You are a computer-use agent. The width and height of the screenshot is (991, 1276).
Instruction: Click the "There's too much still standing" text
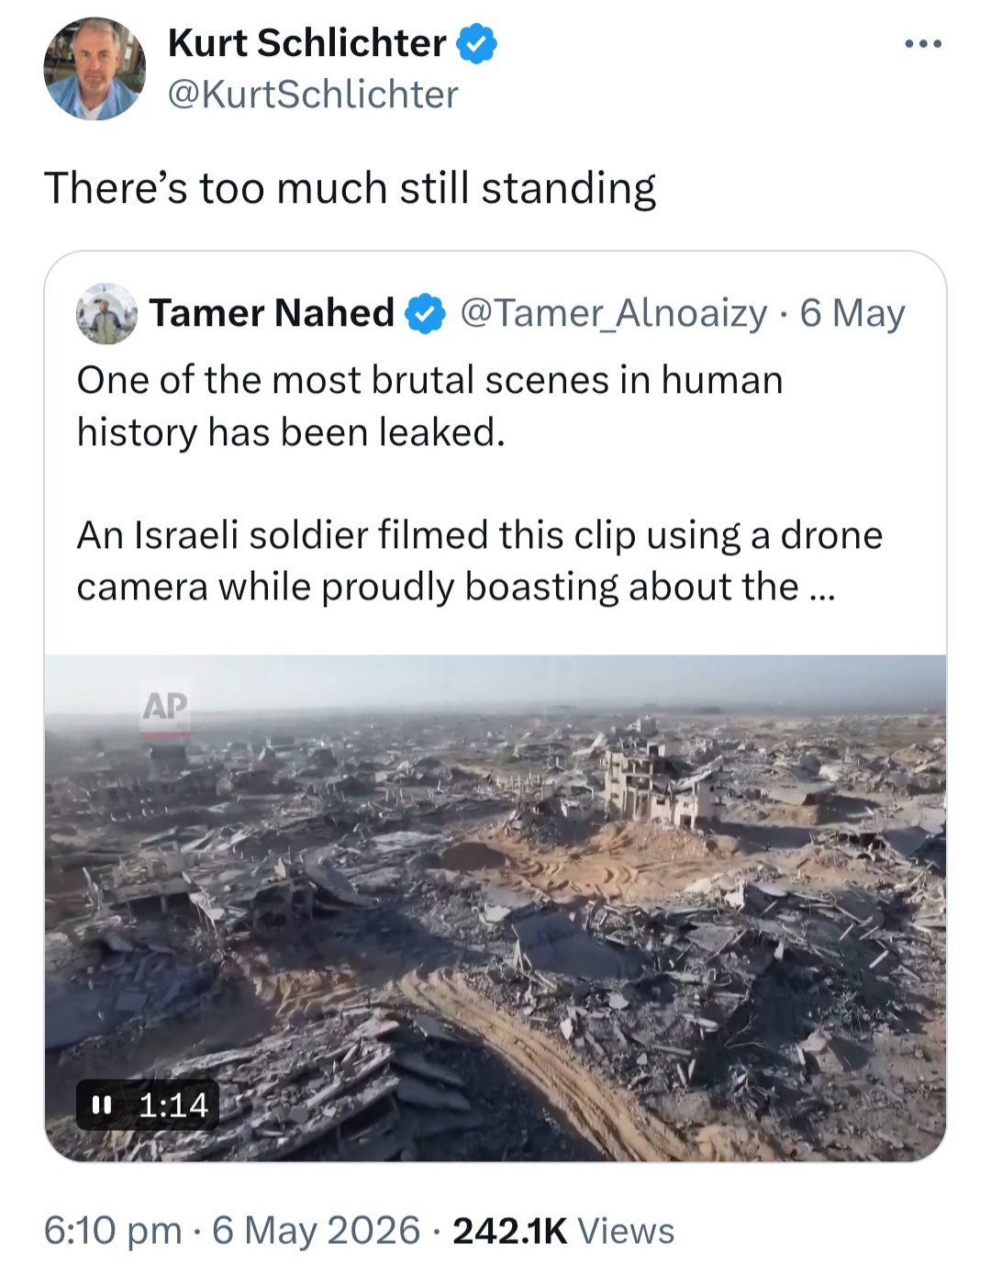(x=350, y=188)
